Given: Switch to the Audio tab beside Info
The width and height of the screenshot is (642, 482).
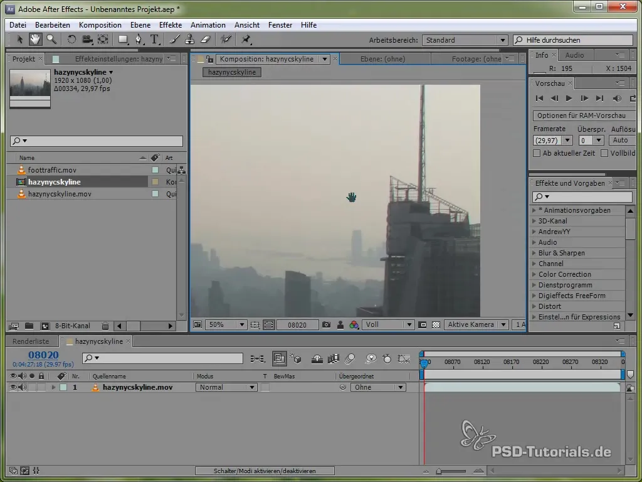Looking at the screenshot, I should pyautogui.click(x=574, y=55).
